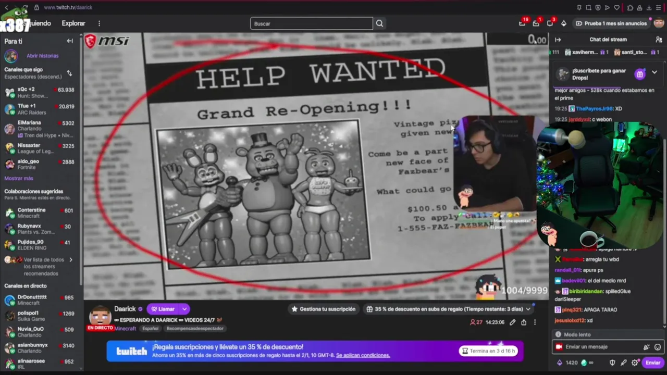Click the browser snapshot selection icon

[x=588, y=8]
